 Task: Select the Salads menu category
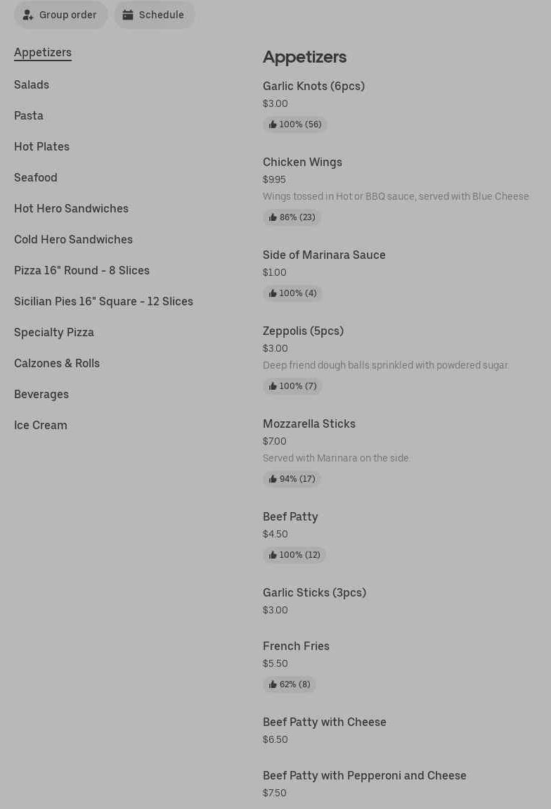pos(32,84)
